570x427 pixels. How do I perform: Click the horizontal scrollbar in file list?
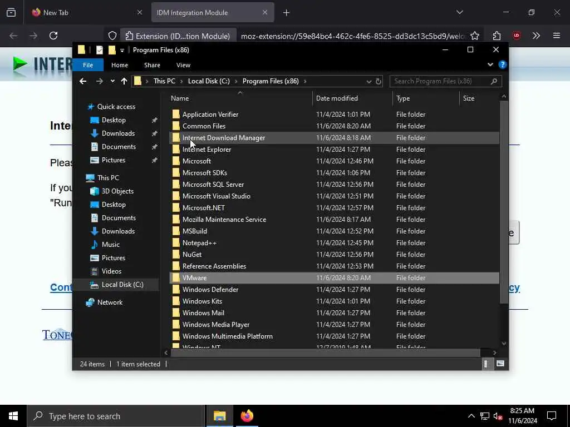click(325, 352)
